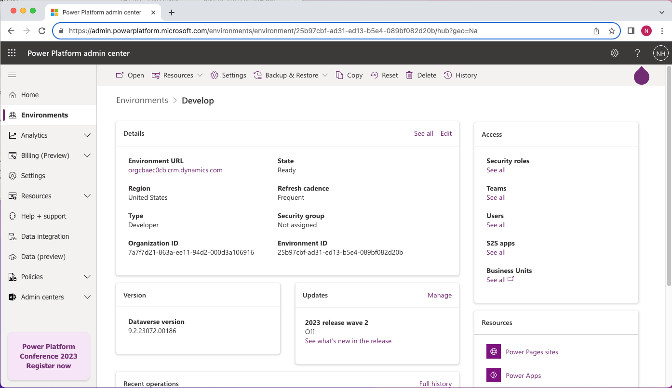Click the Delete trash icon in toolbar
The height and width of the screenshot is (388, 672).
pos(409,75)
